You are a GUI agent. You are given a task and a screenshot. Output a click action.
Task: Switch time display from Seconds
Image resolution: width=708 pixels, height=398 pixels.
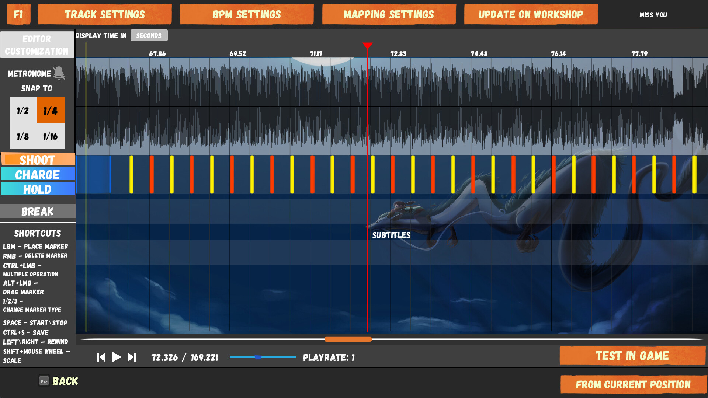[149, 35]
